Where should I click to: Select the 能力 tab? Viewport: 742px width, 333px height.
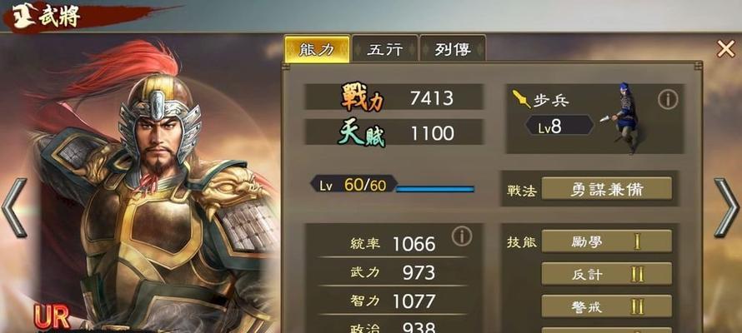click(317, 48)
